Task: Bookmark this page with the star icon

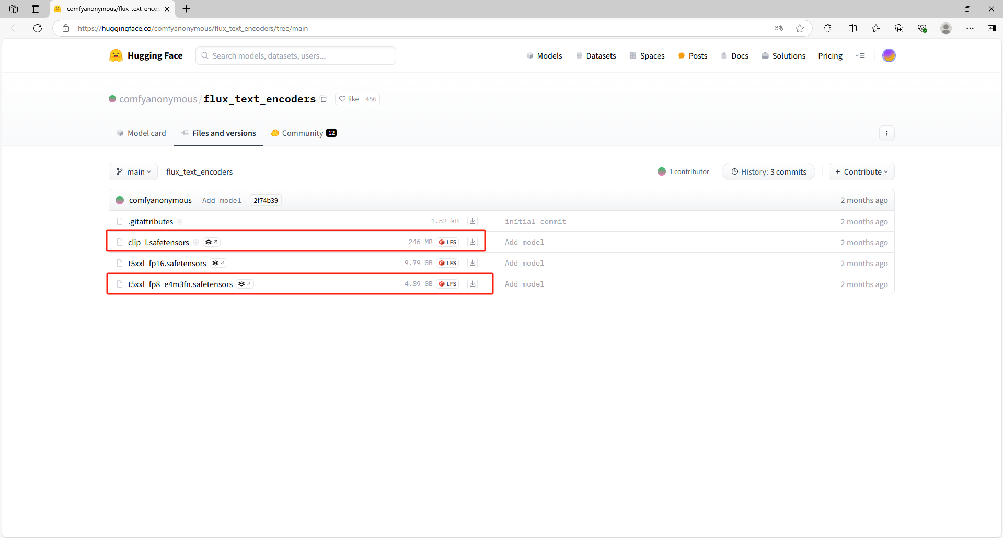Action: pos(800,28)
